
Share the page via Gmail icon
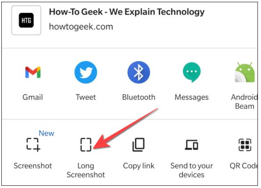click(x=33, y=72)
